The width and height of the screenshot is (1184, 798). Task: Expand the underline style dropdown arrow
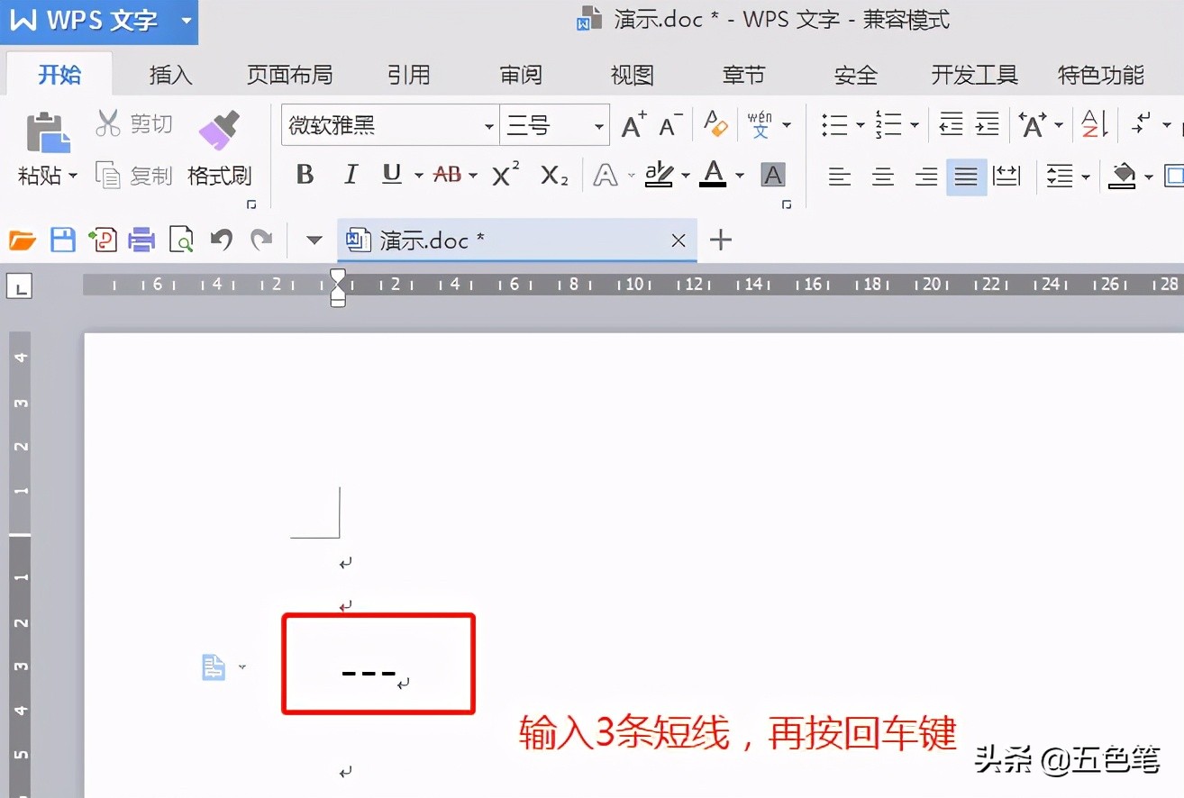418,175
